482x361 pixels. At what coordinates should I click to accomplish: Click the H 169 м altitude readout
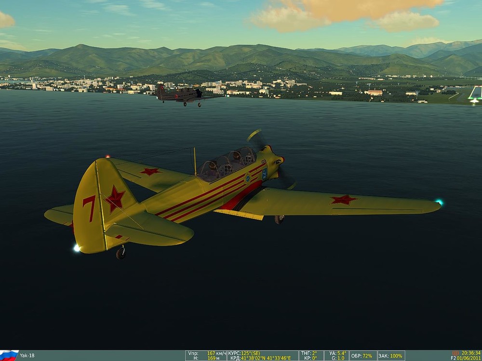pos(206,358)
